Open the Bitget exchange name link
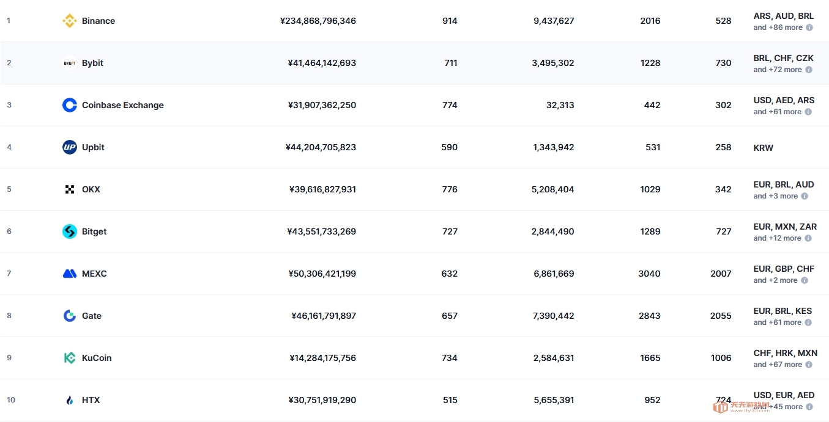This screenshot has height=422, width=829. click(x=94, y=231)
